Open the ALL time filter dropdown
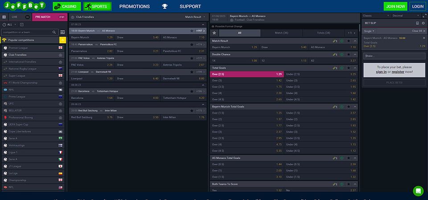 [12, 24]
